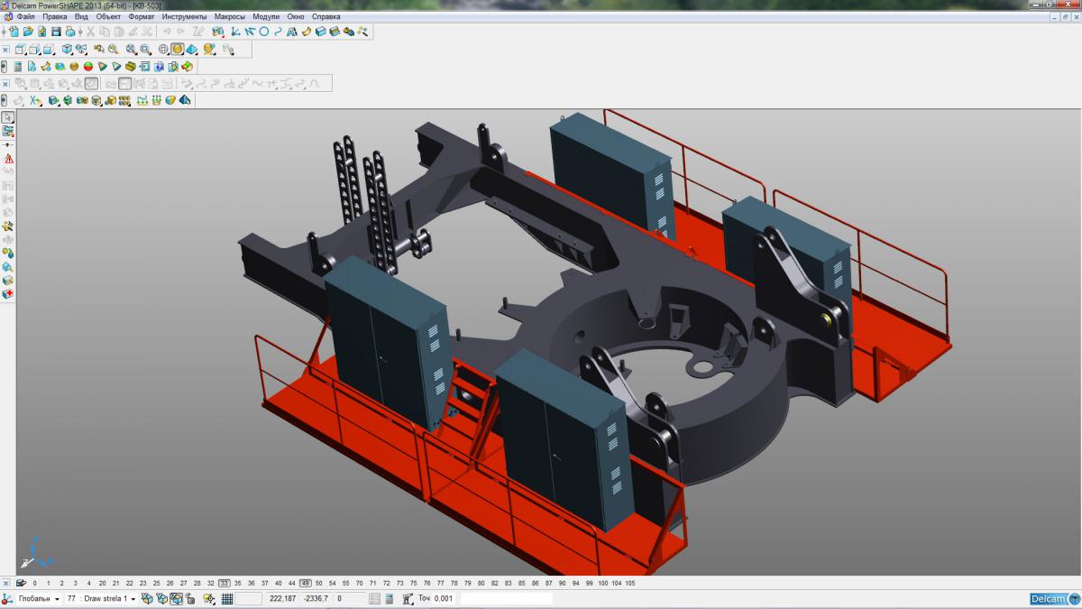This screenshot has width=1082, height=609.
Task: Open Правка menu
Action: [55, 16]
